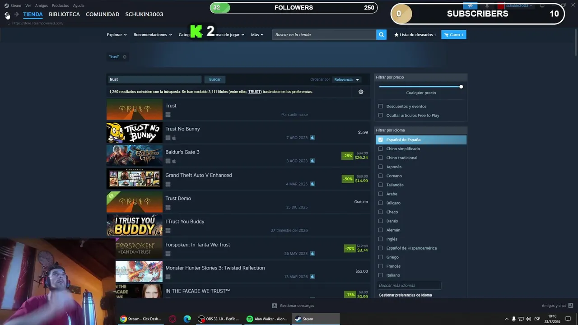Expand the Explorar store menu
Viewport: 578px width, 325px height.
(x=117, y=35)
